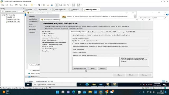Switch to Unity mode

[68, 5]
